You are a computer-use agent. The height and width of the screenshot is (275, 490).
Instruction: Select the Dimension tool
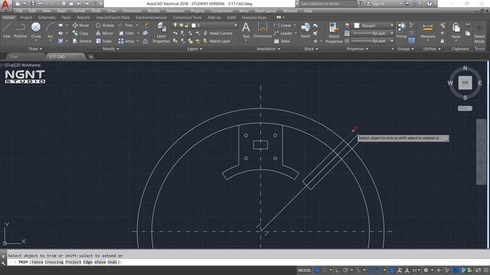tap(263, 31)
